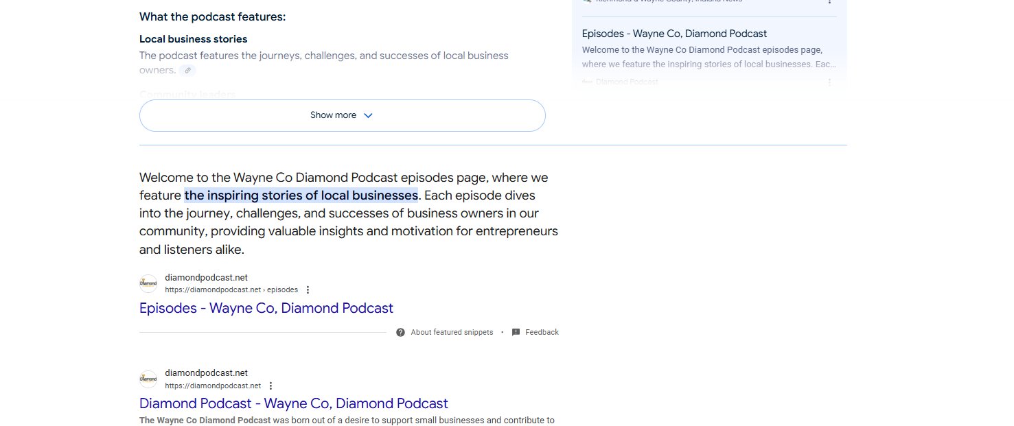Viewport: 1014px width, 426px height.
Task: Click the breadcrumb 'diamondpodcast.net › episodes'
Action: tap(231, 289)
